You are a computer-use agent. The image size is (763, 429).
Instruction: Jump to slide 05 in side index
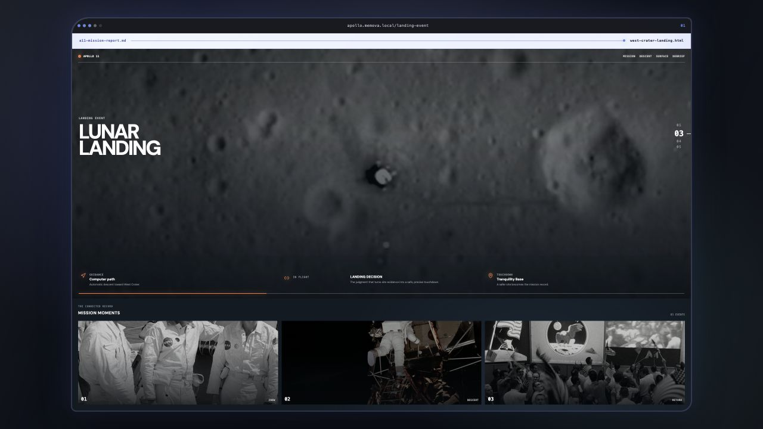pyautogui.click(x=678, y=147)
